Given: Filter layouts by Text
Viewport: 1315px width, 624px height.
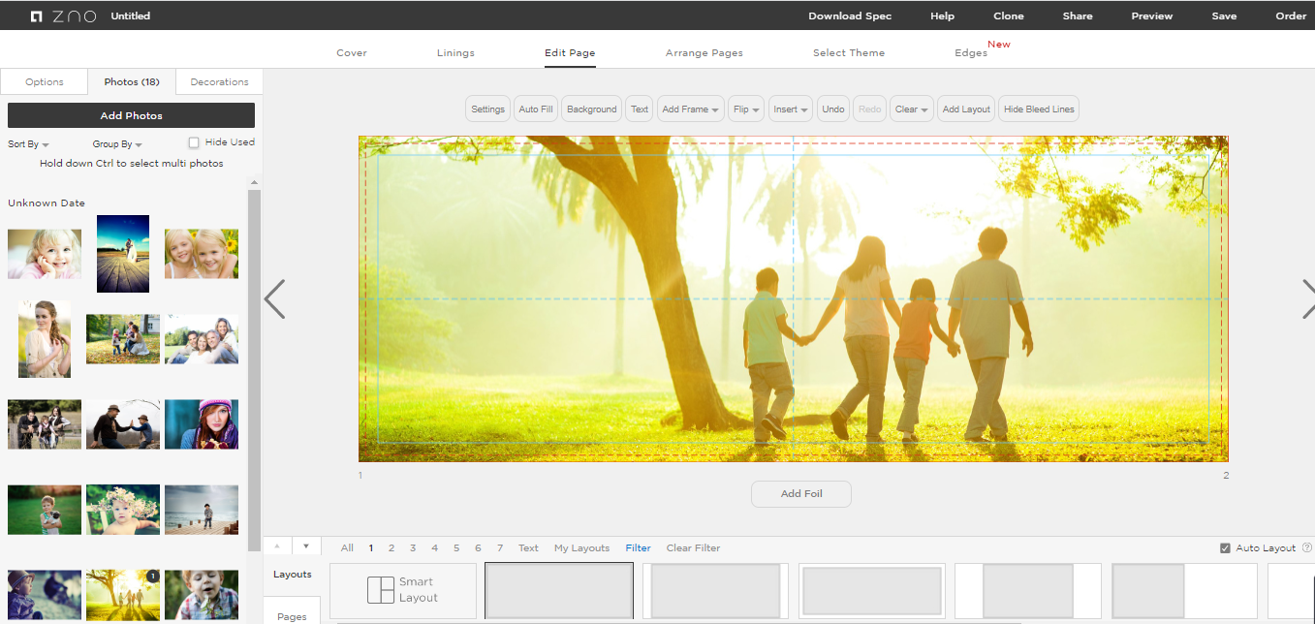Looking at the screenshot, I should [528, 548].
